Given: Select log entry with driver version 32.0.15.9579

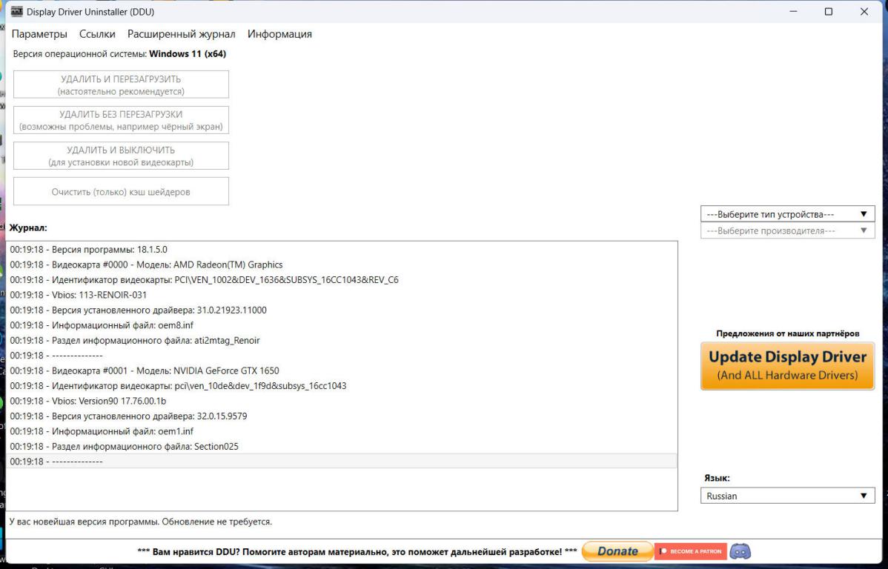Looking at the screenshot, I should click(x=128, y=416).
